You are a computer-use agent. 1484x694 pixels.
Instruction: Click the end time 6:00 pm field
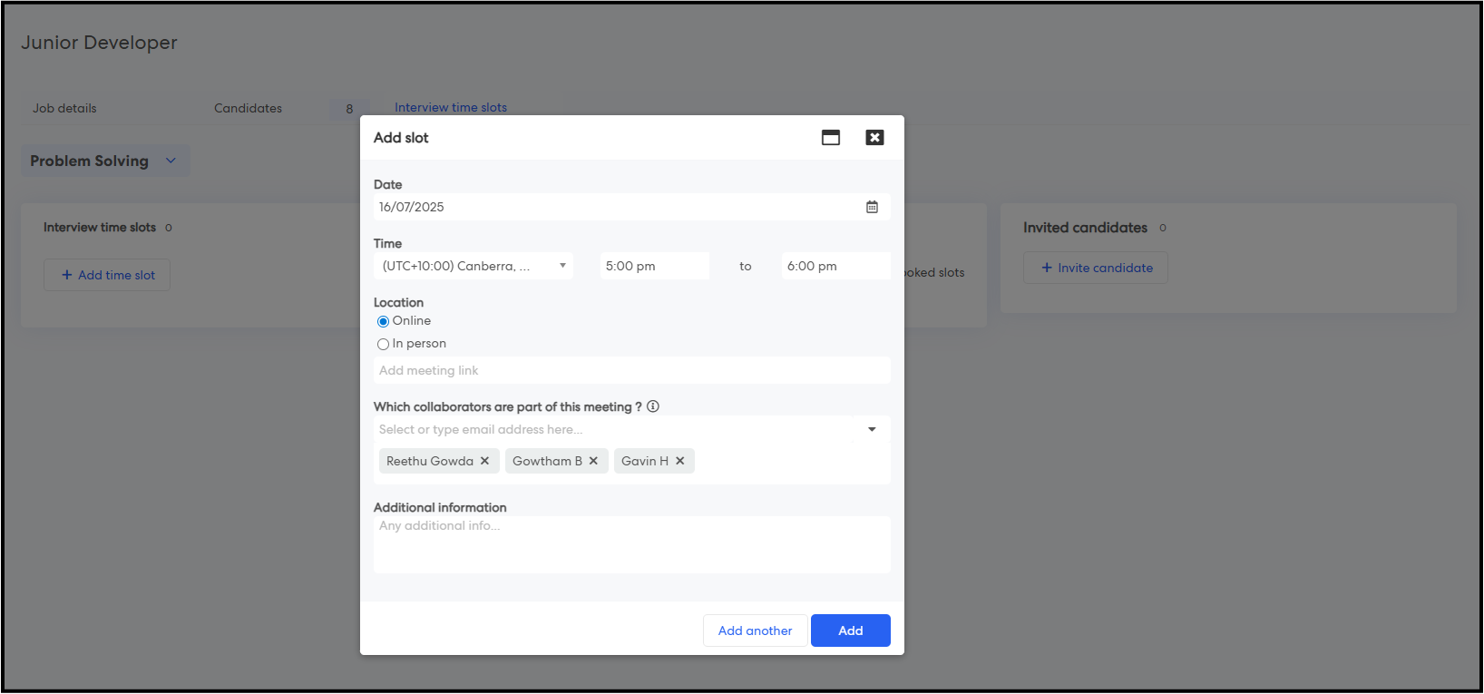(835, 266)
